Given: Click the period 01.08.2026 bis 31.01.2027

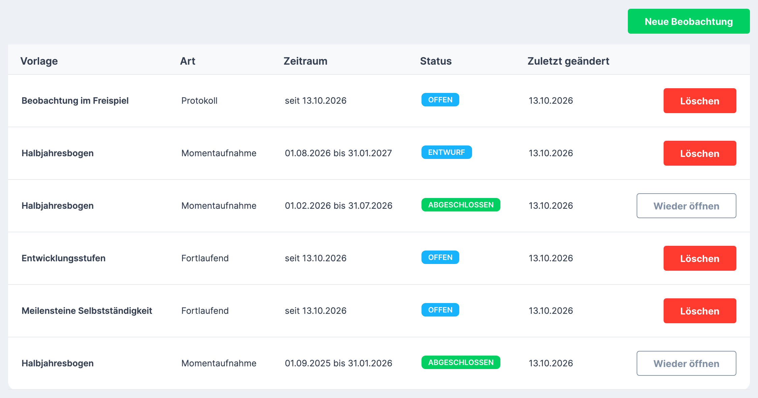Looking at the screenshot, I should pos(338,153).
